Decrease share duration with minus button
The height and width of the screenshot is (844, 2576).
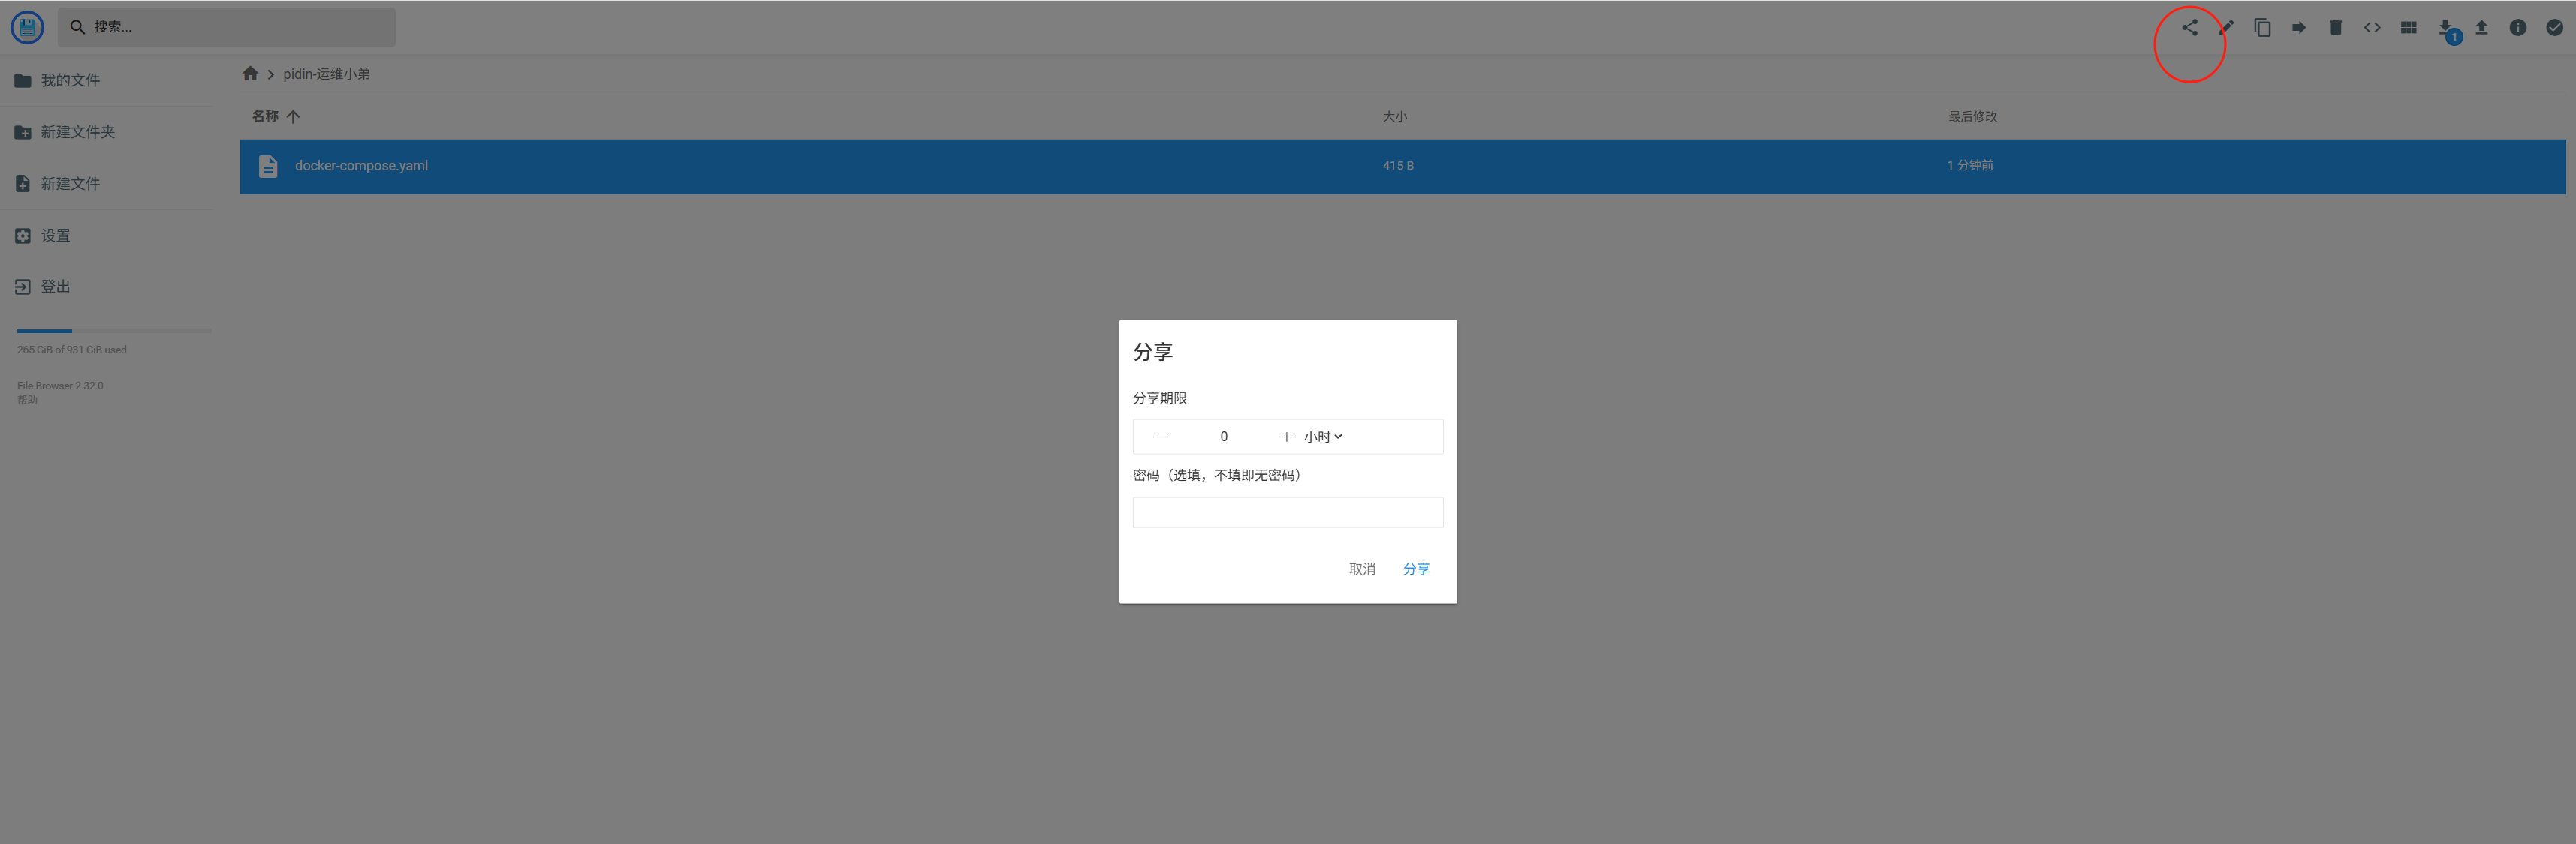coord(1161,437)
